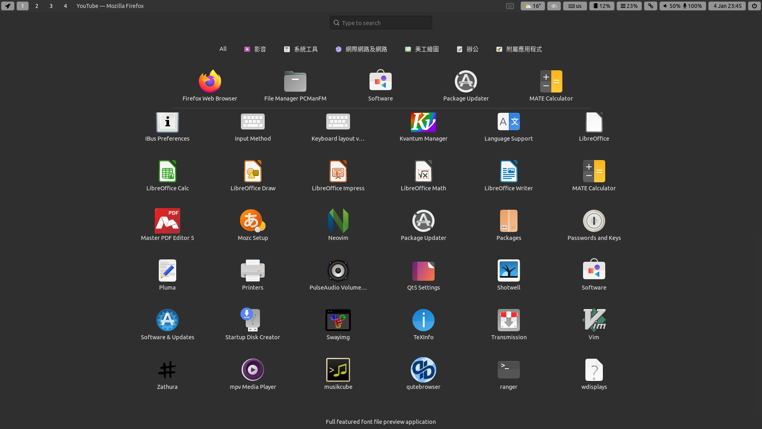Open MATE Calculator in favorites row

[x=551, y=86]
